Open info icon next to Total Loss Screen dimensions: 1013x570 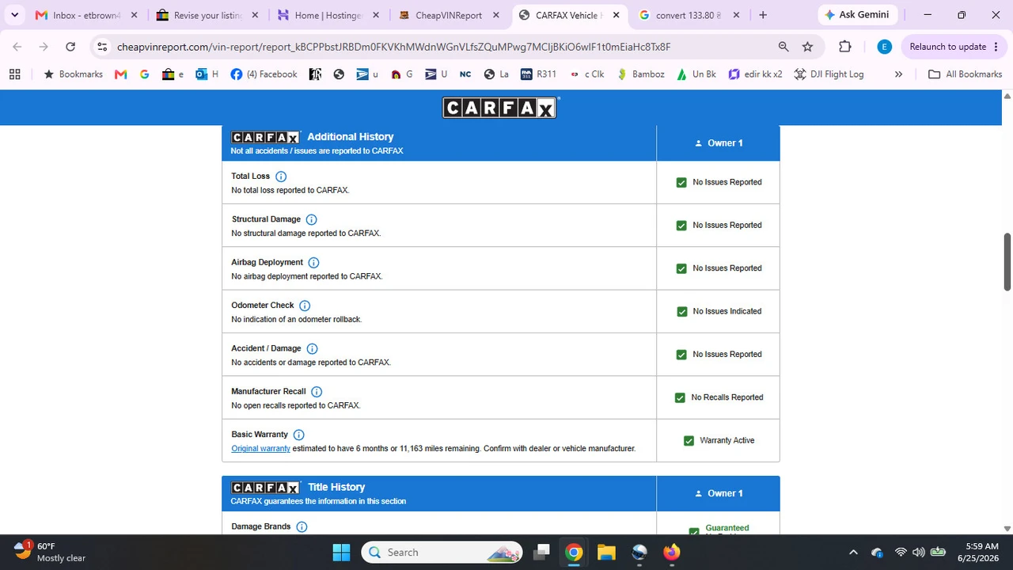pyautogui.click(x=281, y=177)
